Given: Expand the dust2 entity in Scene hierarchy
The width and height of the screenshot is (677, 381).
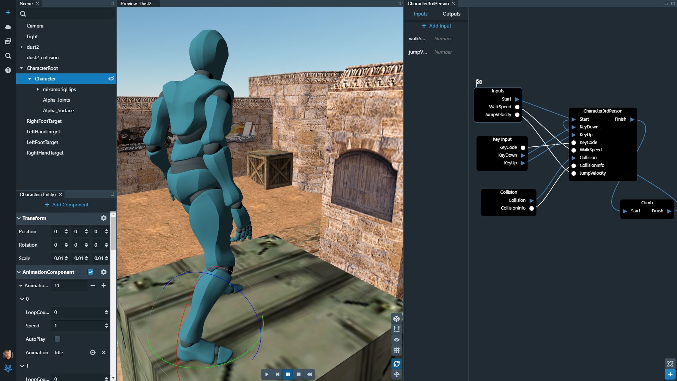Looking at the screenshot, I should pyautogui.click(x=22, y=47).
